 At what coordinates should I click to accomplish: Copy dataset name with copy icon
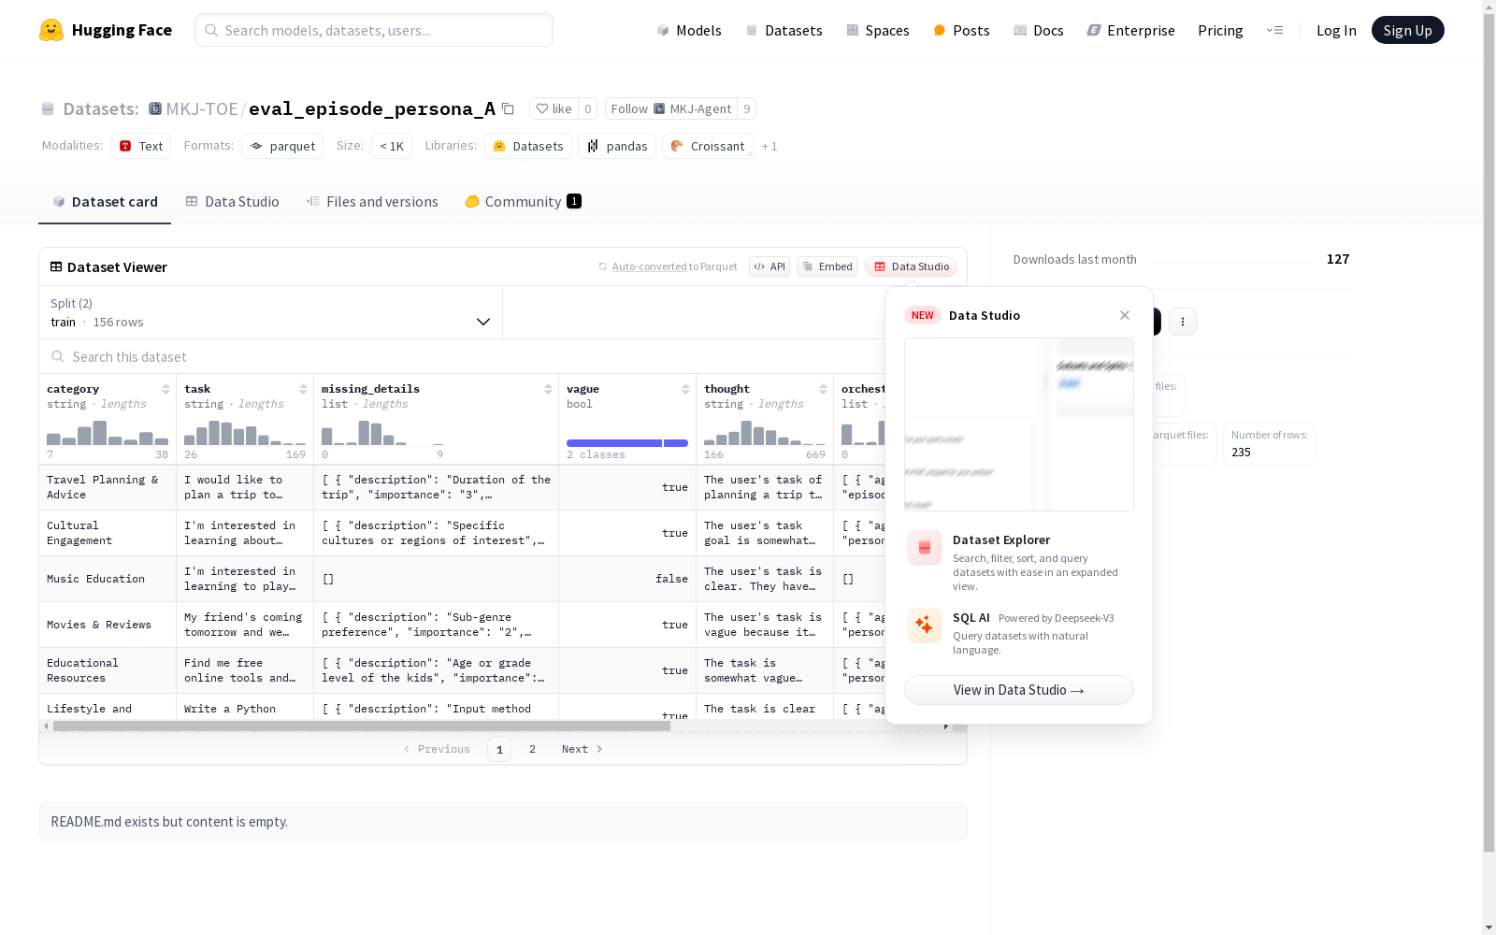pyautogui.click(x=508, y=108)
